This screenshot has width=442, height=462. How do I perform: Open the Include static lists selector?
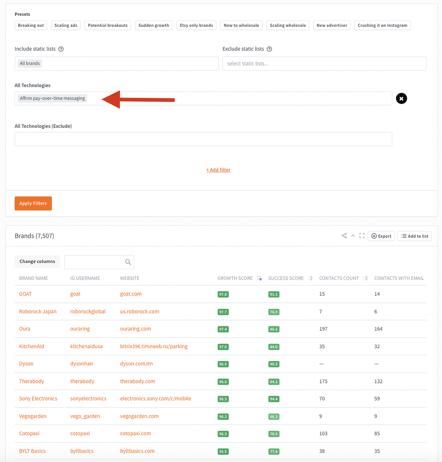116,63
